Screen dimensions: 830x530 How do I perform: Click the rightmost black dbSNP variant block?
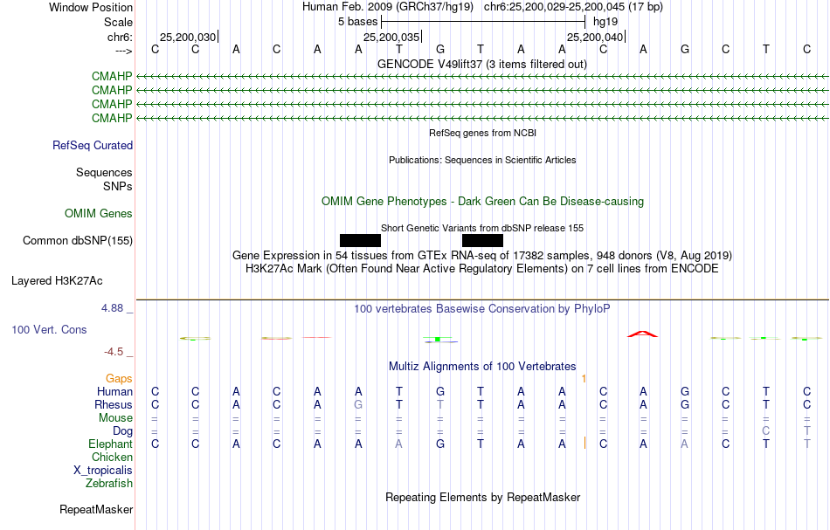[482, 241]
